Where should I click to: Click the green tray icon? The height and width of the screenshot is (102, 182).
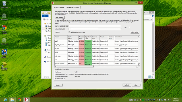pos(143,100)
